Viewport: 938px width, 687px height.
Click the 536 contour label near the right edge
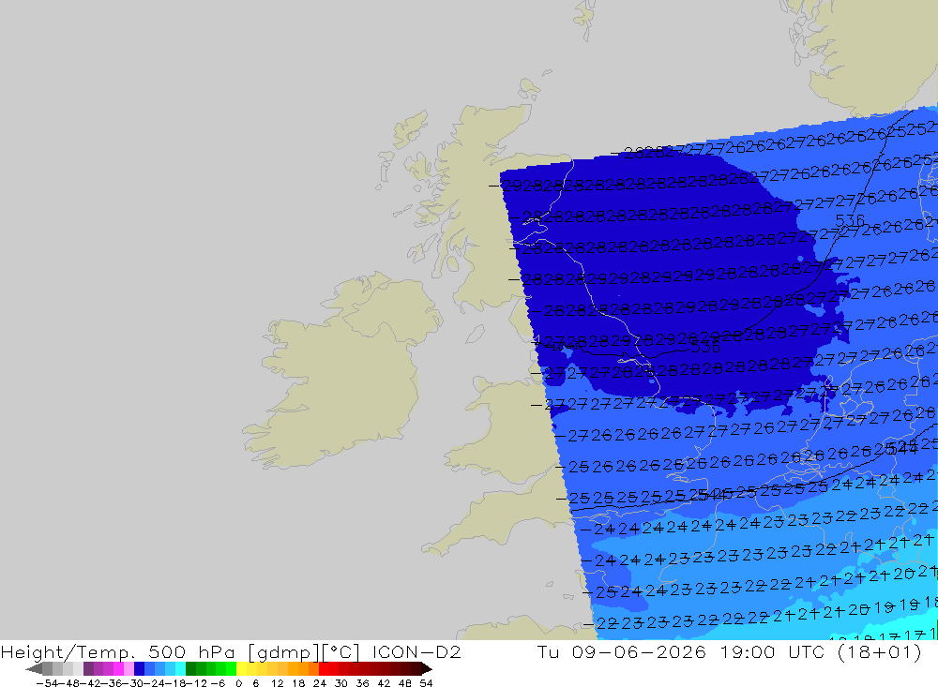point(850,220)
